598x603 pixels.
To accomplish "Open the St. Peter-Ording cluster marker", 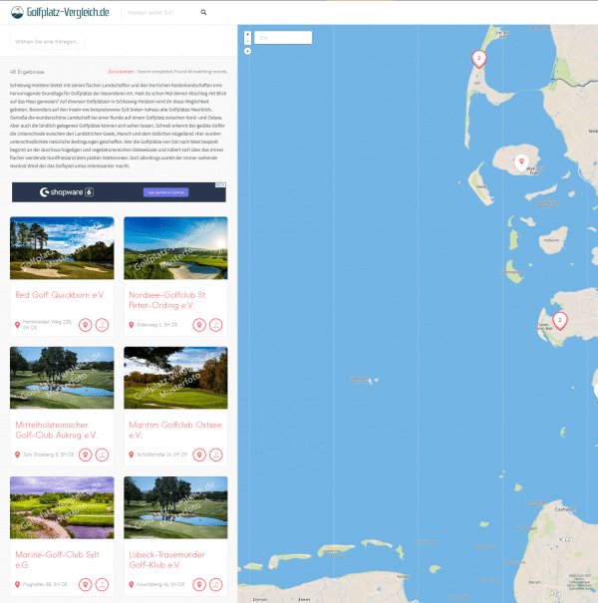I will coord(559,321).
